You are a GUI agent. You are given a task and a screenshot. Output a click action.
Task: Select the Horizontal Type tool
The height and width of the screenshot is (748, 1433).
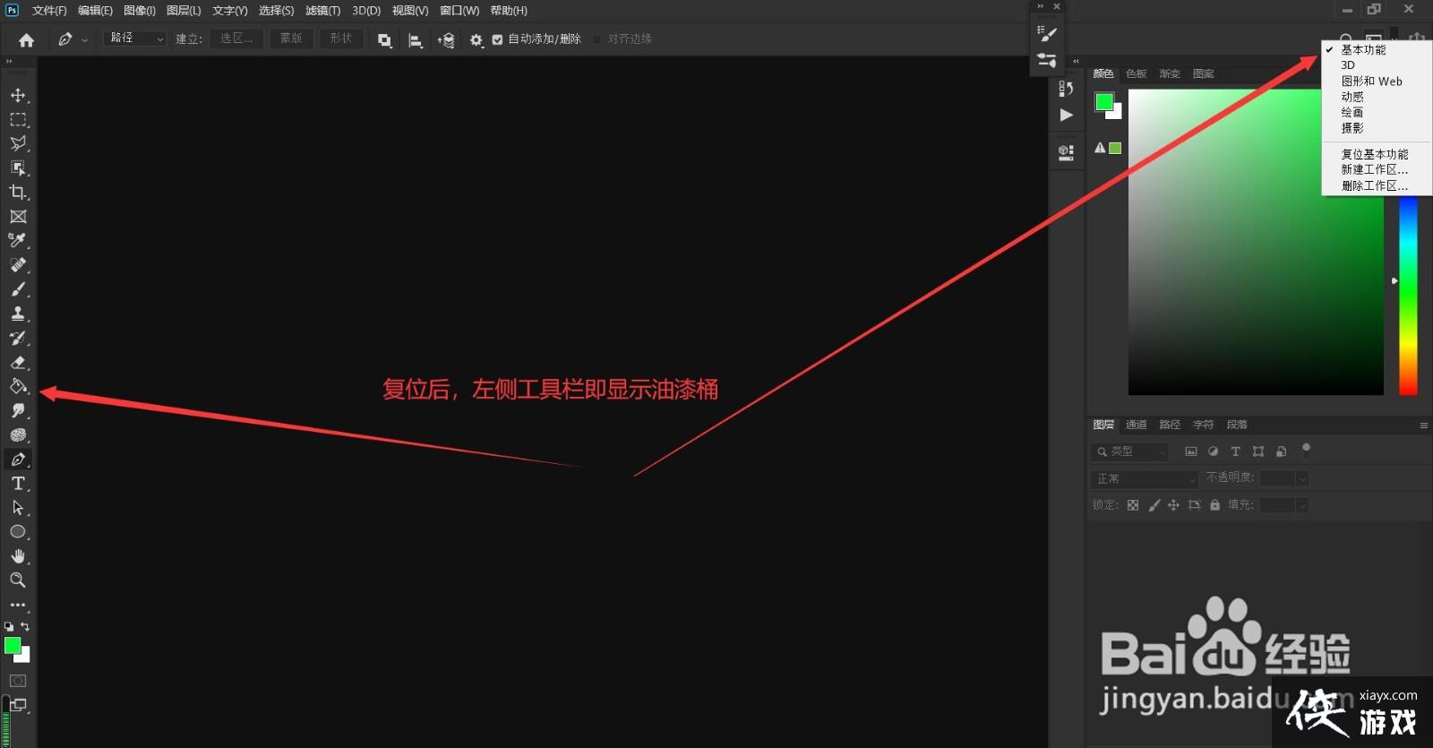pos(18,484)
